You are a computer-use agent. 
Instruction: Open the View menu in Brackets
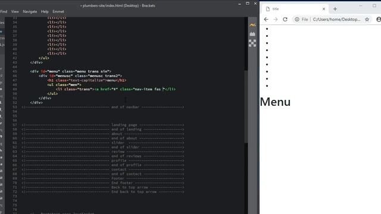click(x=15, y=12)
